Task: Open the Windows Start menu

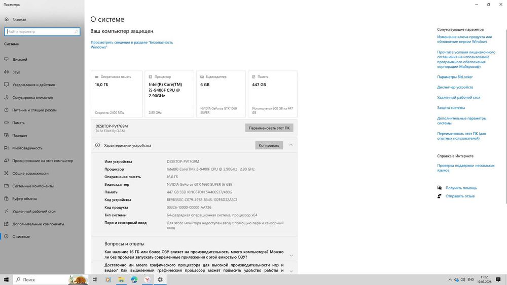Action: coord(6,279)
